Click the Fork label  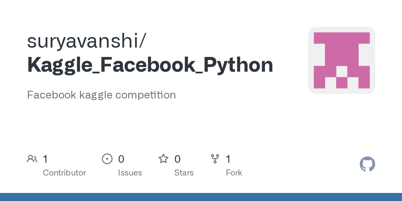click(234, 173)
